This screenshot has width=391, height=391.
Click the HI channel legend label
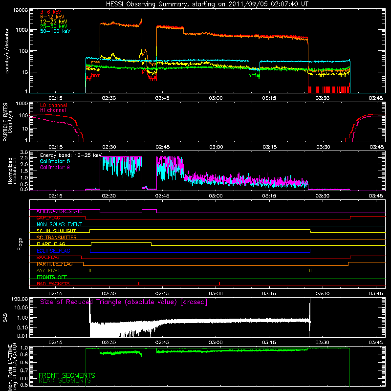click(53, 110)
